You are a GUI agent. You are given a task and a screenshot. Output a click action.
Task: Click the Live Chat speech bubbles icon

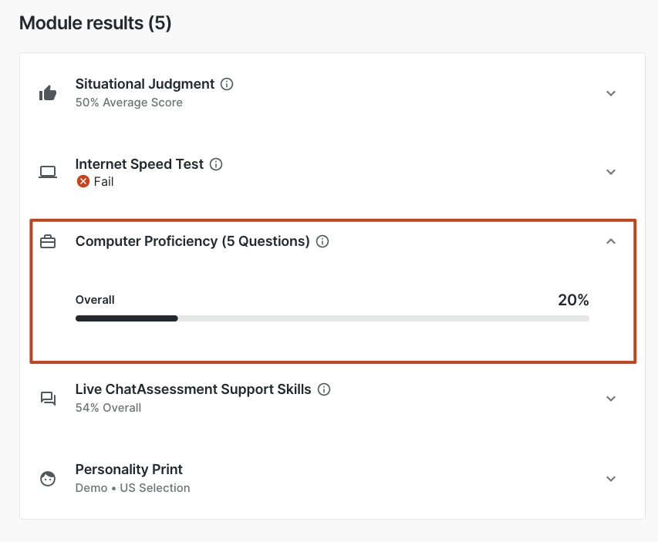tap(48, 399)
